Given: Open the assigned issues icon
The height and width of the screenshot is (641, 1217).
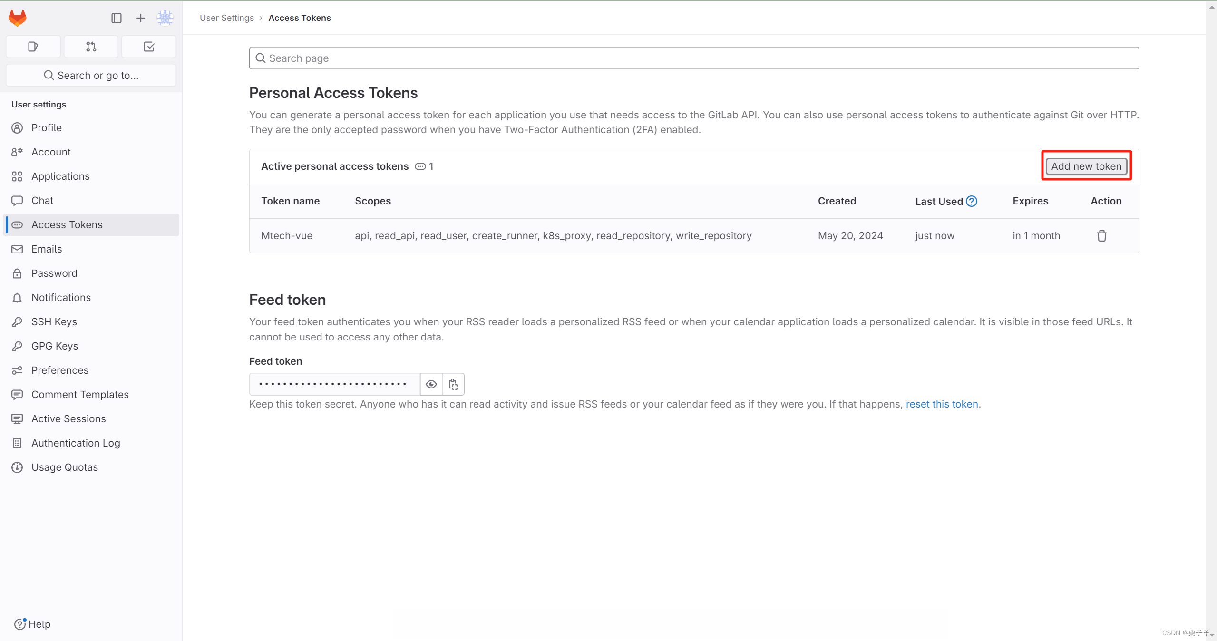Looking at the screenshot, I should point(33,47).
